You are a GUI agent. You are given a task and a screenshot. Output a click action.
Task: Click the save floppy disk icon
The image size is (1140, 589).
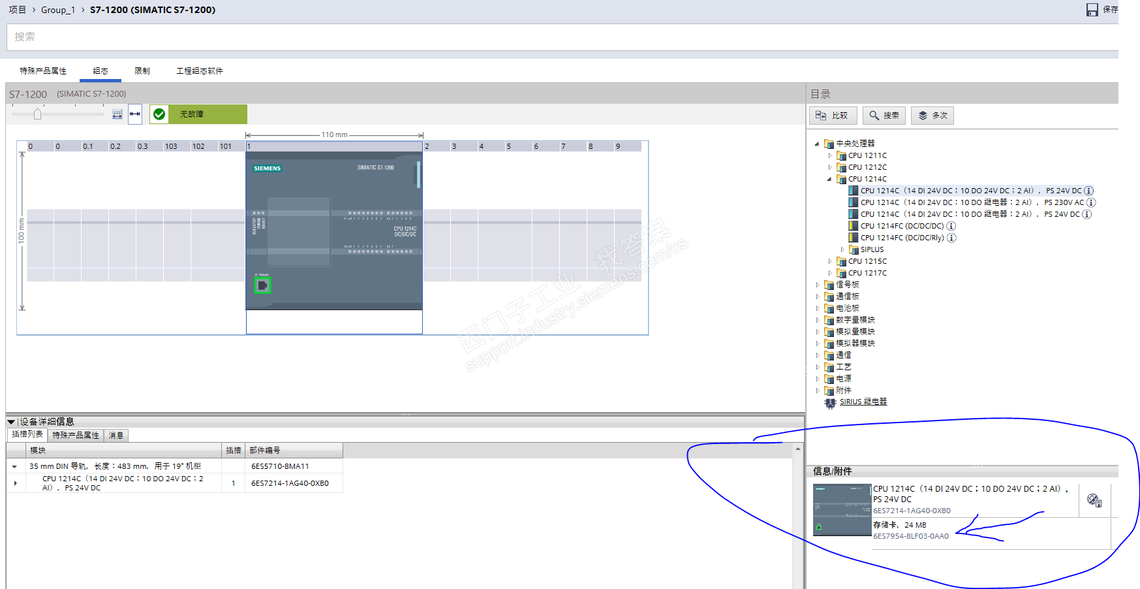click(1092, 10)
